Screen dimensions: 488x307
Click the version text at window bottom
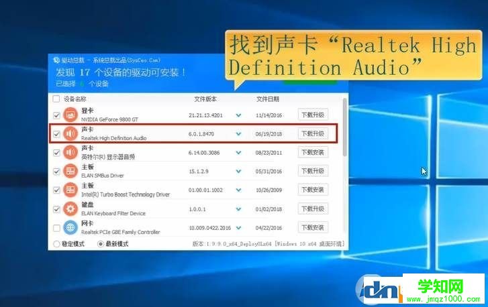tap(269, 244)
